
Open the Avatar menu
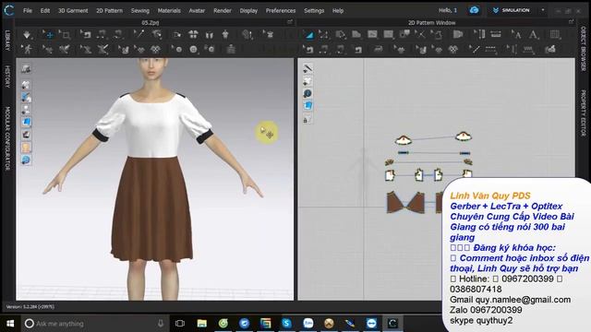(197, 10)
